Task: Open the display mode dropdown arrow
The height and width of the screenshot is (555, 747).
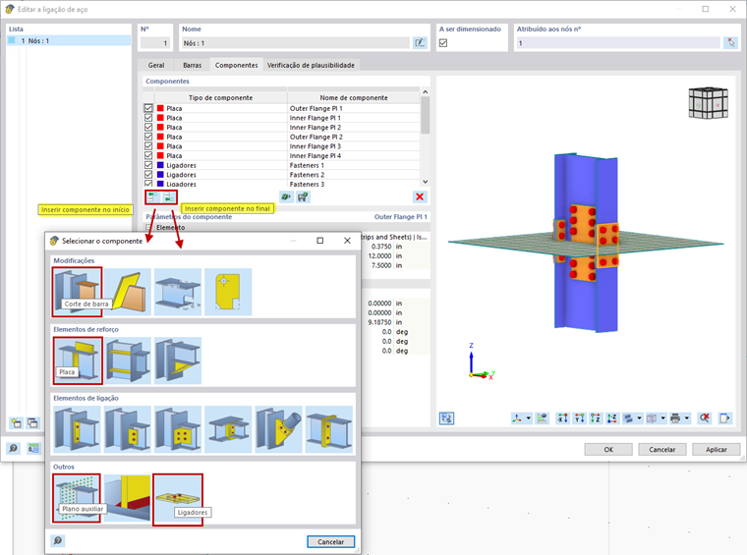Action: (x=639, y=418)
